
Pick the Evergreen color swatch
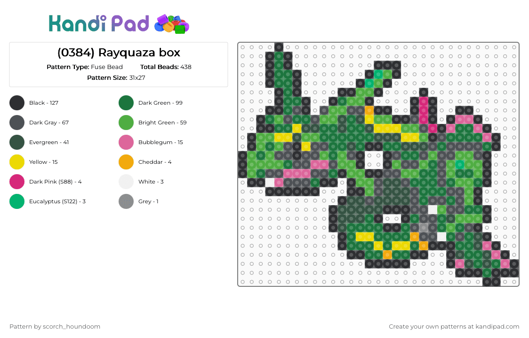coord(17,142)
